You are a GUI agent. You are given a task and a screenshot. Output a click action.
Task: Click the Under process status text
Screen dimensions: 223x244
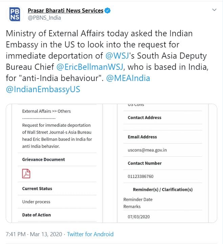coord(36,202)
